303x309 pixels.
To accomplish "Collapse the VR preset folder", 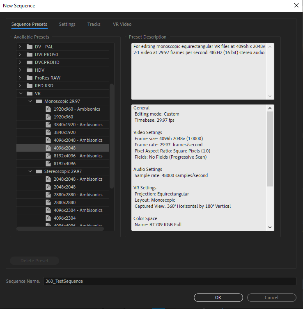I will pyautogui.click(x=21, y=93).
